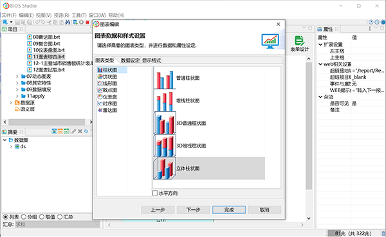
Task: Click the run preview play icon
Action: [81, 22]
